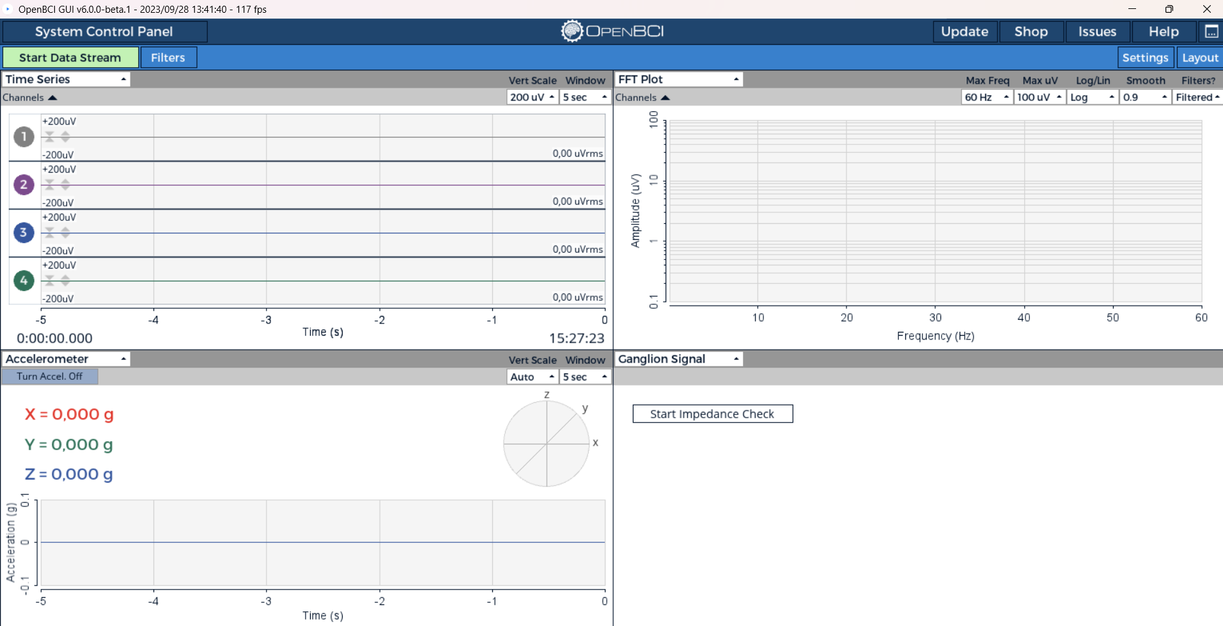
Task: Toggle channel 2 purple circle button
Action: click(24, 185)
